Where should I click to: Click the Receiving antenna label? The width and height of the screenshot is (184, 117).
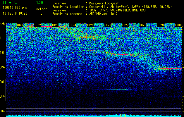(67, 14)
